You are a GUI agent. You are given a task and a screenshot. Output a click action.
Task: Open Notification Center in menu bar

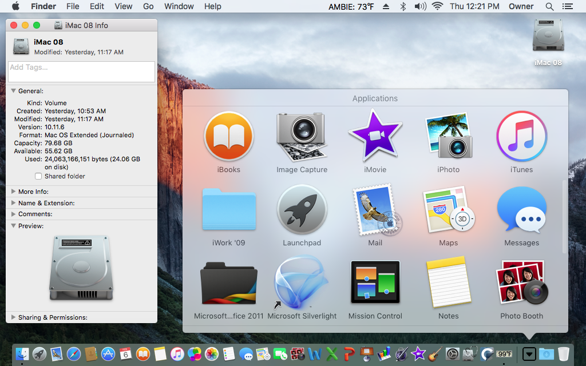[568, 6]
